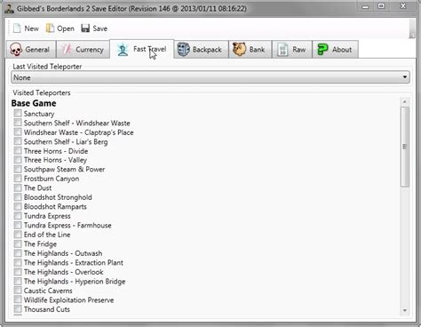This screenshot has width=421, height=327.
Task: Click the app icon in title bar
Action: [9, 9]
